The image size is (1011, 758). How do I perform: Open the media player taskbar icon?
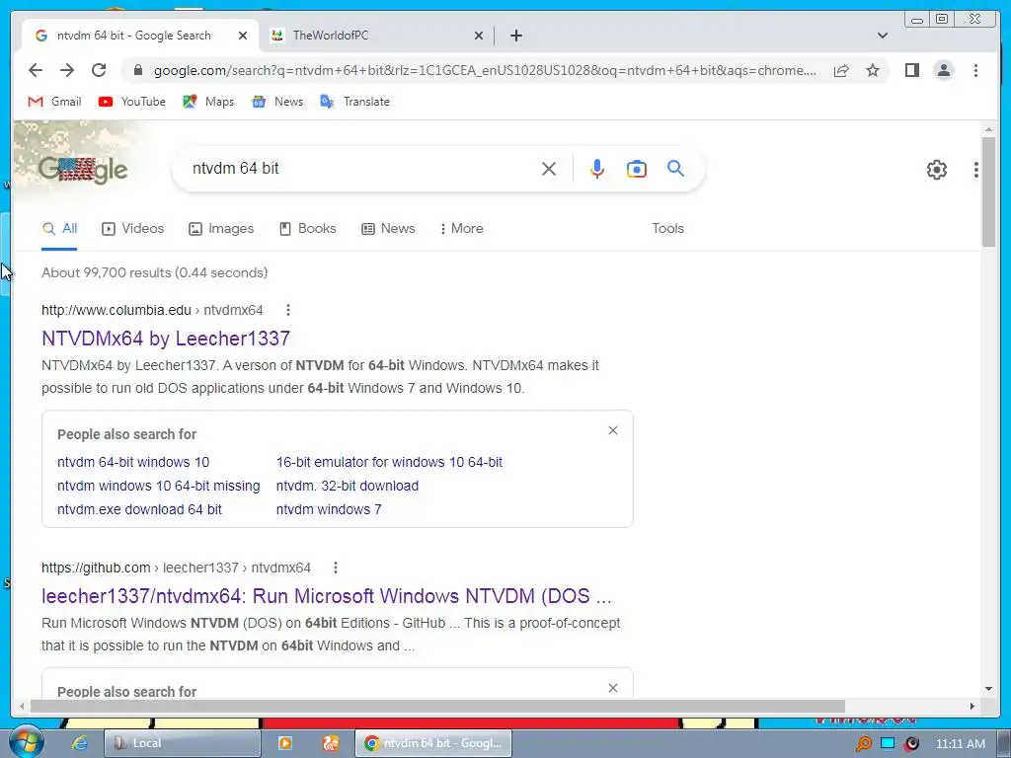pyautogui.click(x=285, y=743)
